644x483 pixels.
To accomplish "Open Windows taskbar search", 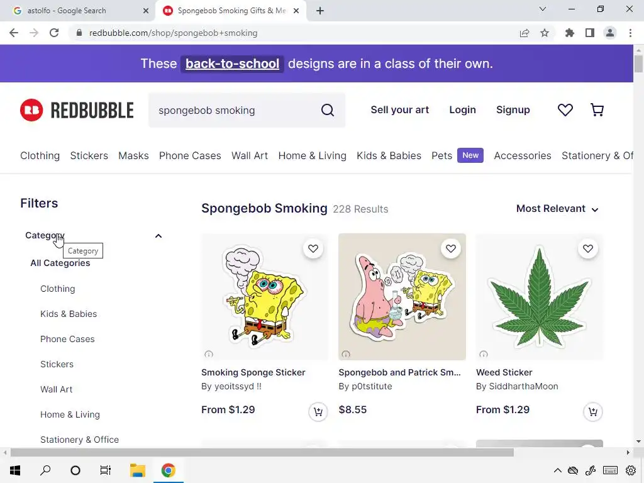I will (x=45, y=470).
